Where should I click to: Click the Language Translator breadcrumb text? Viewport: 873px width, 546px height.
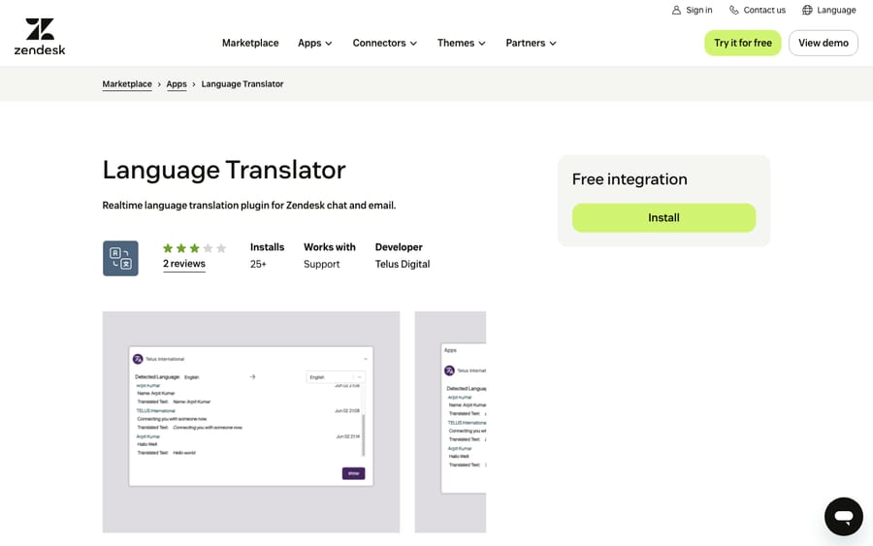tap(242, 84)
